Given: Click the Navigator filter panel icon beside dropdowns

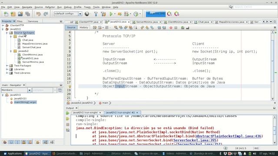Looking at the screenshot, I should point(60,90).
